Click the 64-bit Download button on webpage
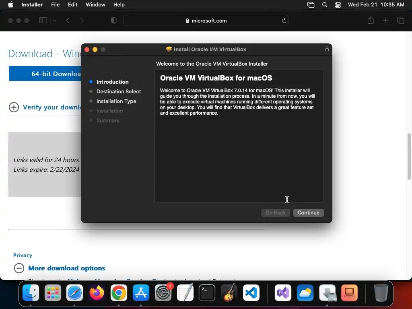 click(45, 74)
